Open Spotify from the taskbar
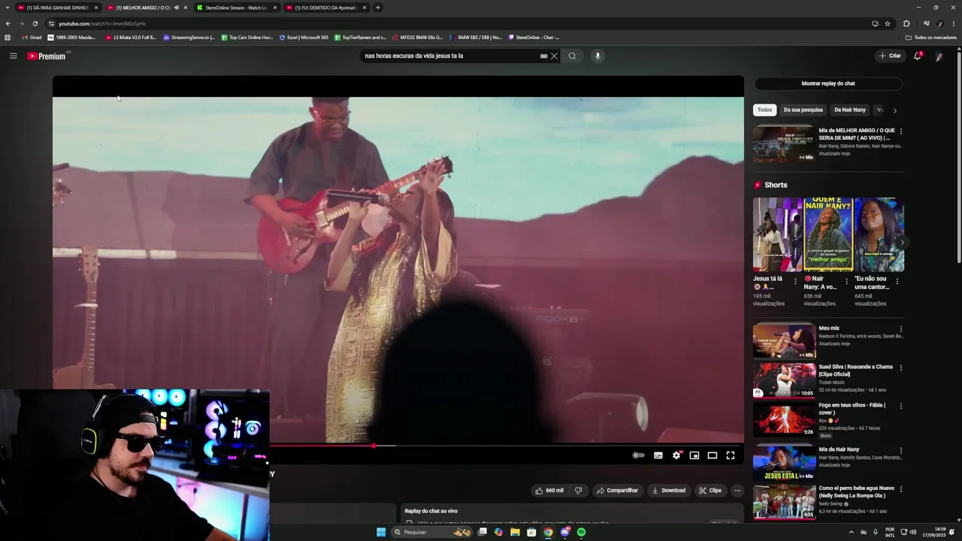This screenshot has height=541, width=962. [x=581, y=532]
